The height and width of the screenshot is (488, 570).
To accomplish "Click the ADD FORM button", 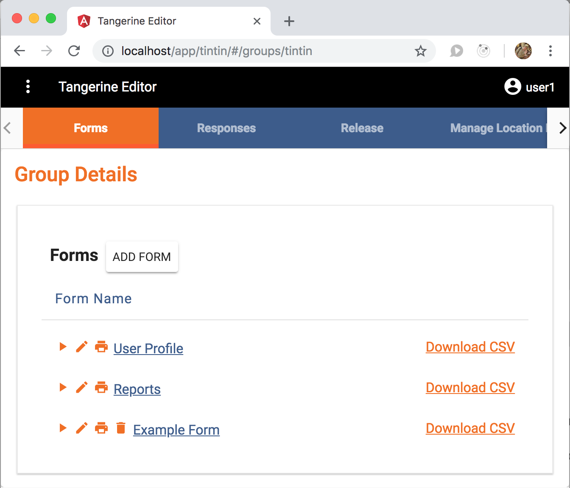I will pos(142,257).
